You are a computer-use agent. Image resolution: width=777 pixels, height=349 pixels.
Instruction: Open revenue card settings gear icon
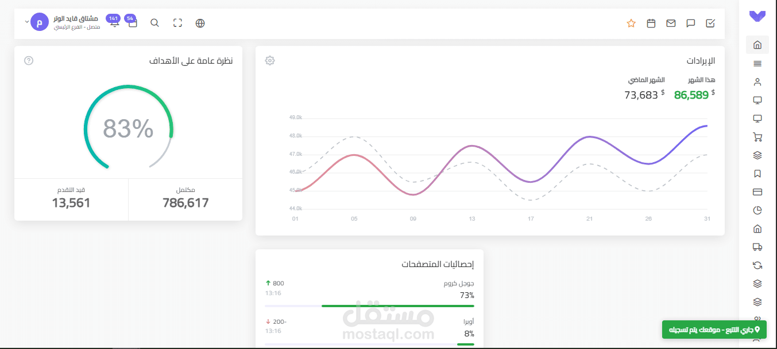tap(270, 61)
